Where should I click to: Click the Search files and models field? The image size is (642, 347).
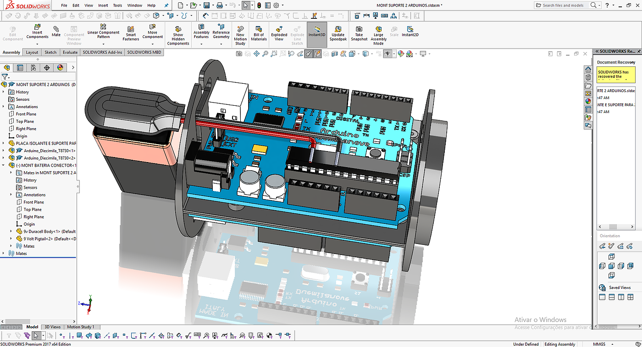click(563, 5)
